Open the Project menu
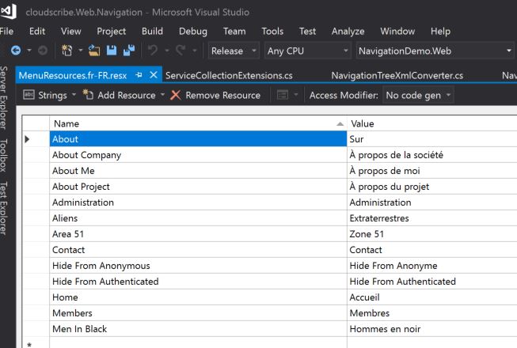Screen dimensions: 517x348 [111, 32]
